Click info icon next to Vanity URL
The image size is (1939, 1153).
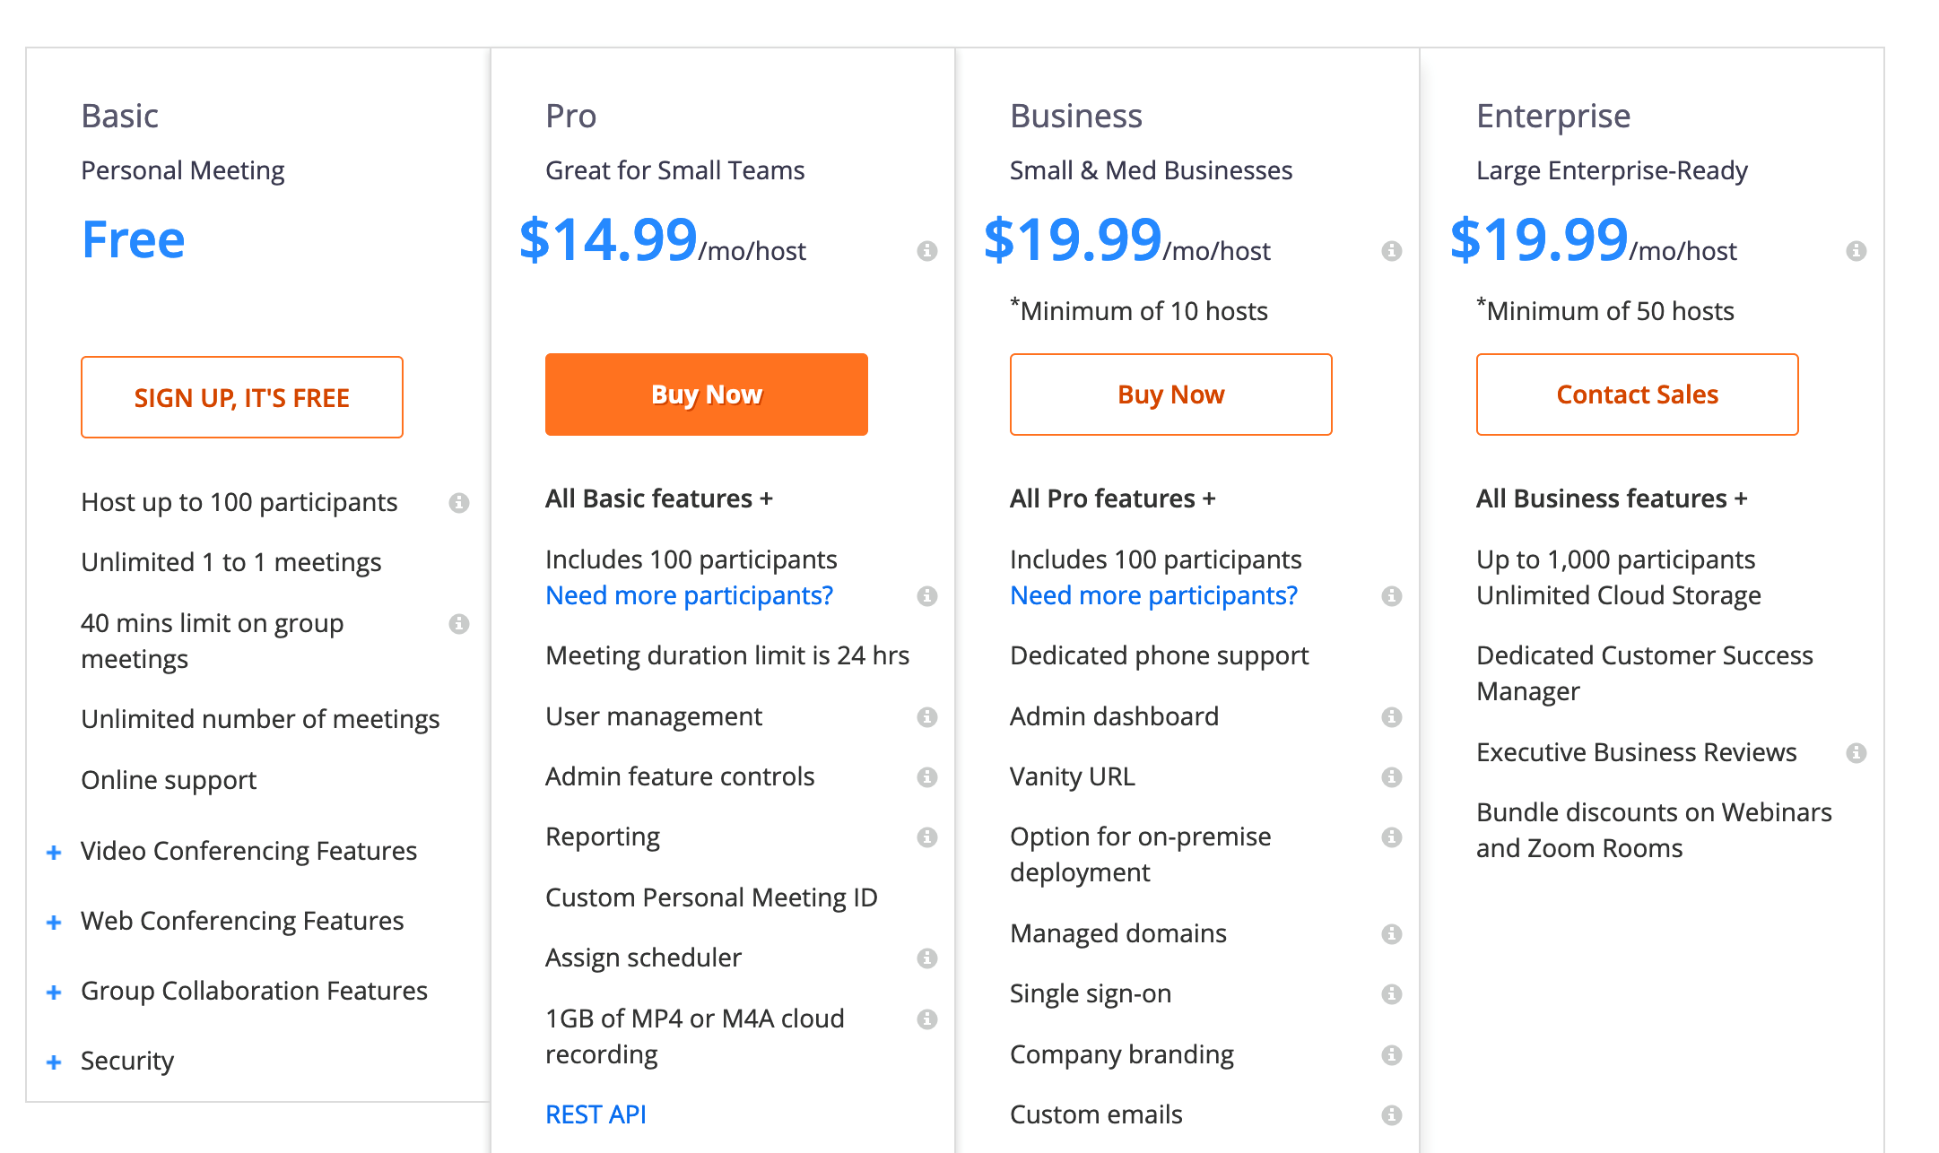pyautogui.click(x=1392, y=777)
